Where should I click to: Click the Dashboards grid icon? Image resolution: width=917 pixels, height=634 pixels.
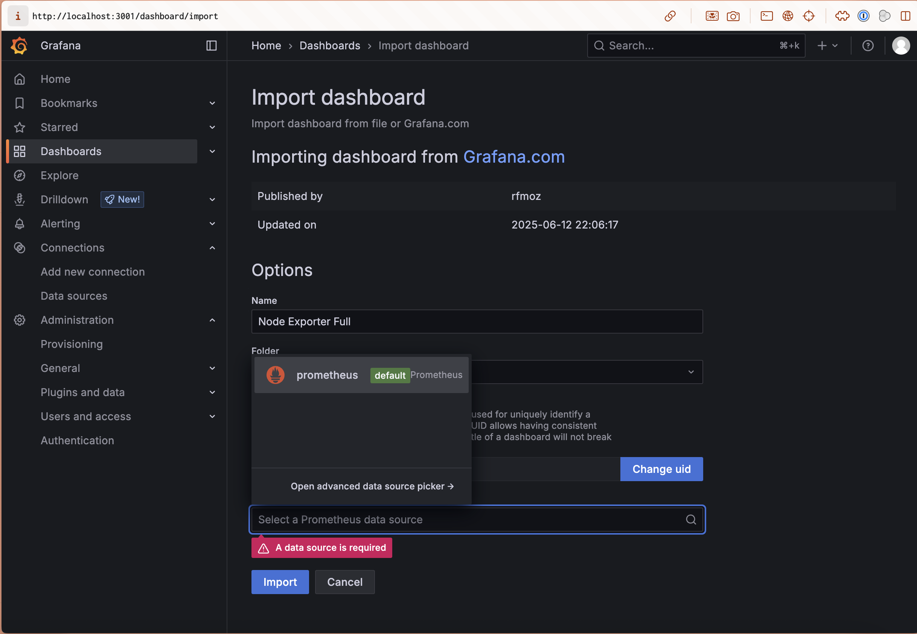20,151
